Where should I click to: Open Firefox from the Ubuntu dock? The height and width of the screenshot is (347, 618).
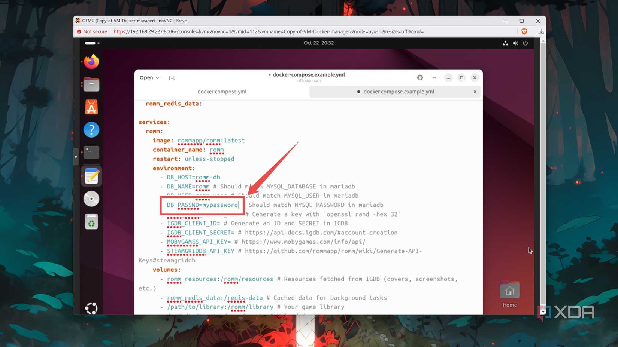coord(91,62)
